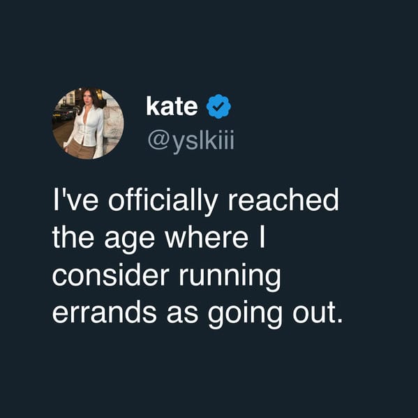
Task: Click the word "going" in the tweet
Action: [244, 314]
